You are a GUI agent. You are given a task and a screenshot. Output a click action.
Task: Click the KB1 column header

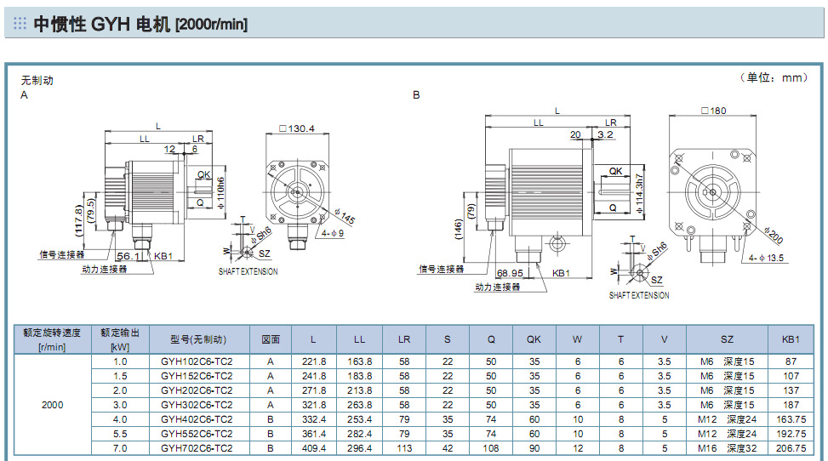[x=791, y=339]
